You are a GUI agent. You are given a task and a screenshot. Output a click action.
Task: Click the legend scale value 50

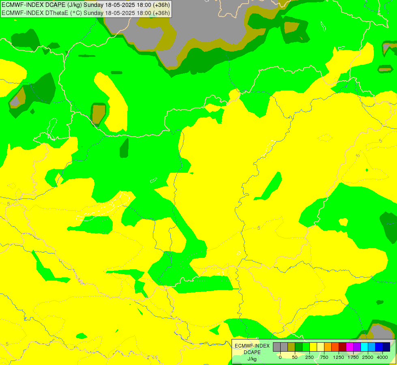tap(295, 357)
